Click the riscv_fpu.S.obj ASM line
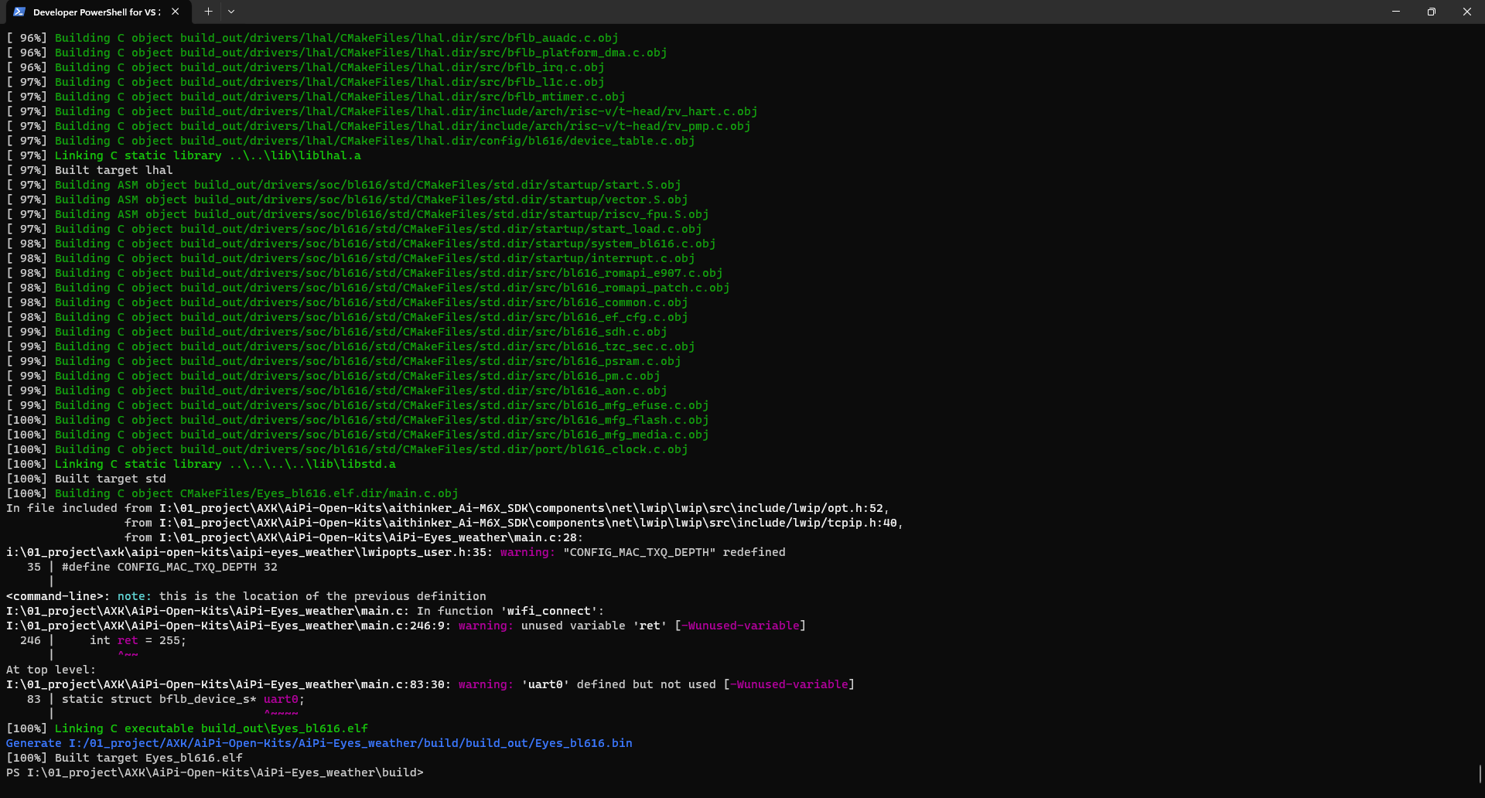This screenshot has width=1485, height=798. pyautogui.click(x=357, y=214)
